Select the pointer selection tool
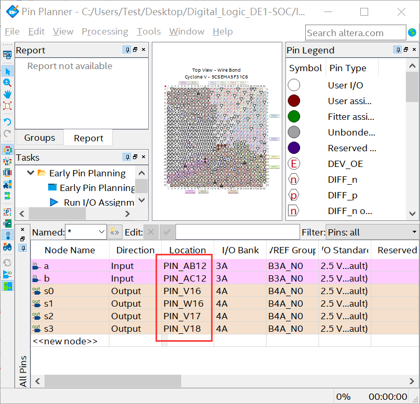This screenshot has height=404, width=420. click(x=7, y=72)
